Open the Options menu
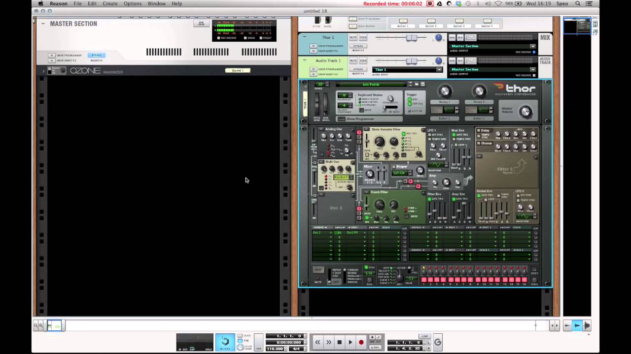This screenshot has width=631, height=354. [133, 3]
